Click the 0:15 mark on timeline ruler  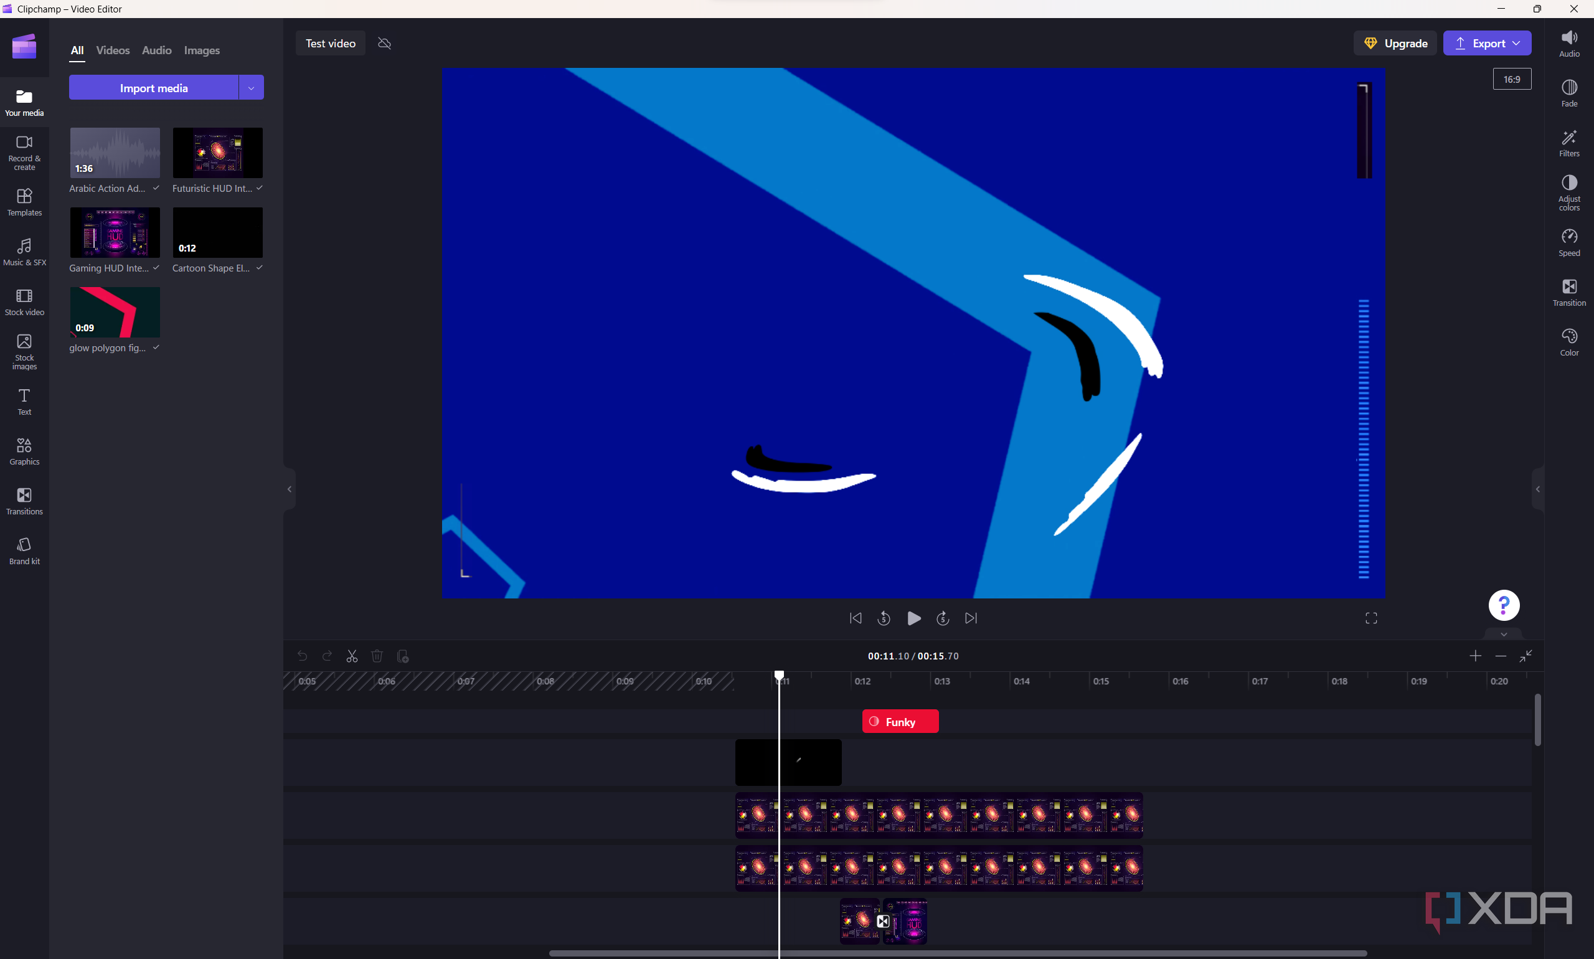coord(1101,681)
